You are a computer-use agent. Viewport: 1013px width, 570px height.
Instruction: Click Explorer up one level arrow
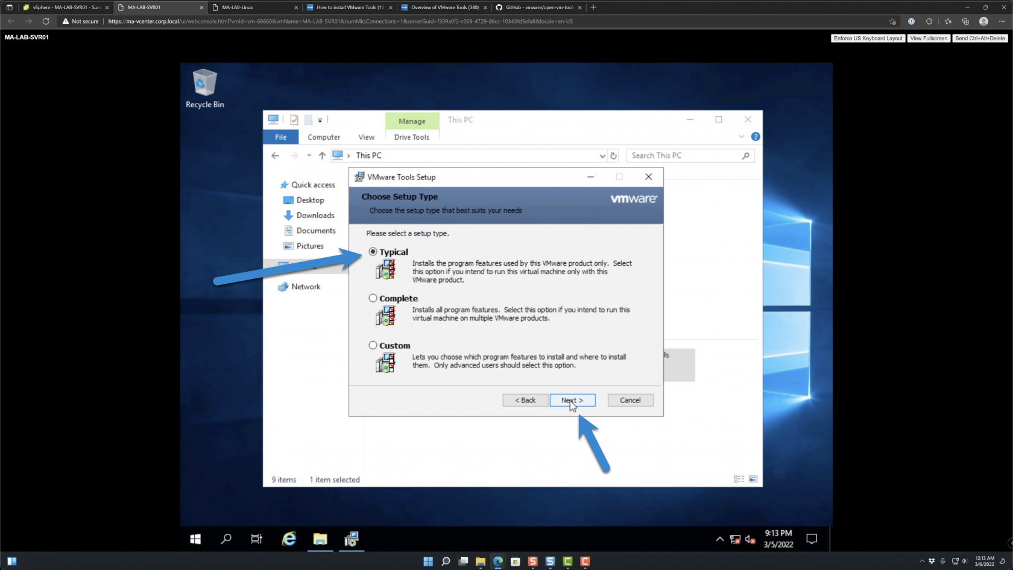pos(322,155)
